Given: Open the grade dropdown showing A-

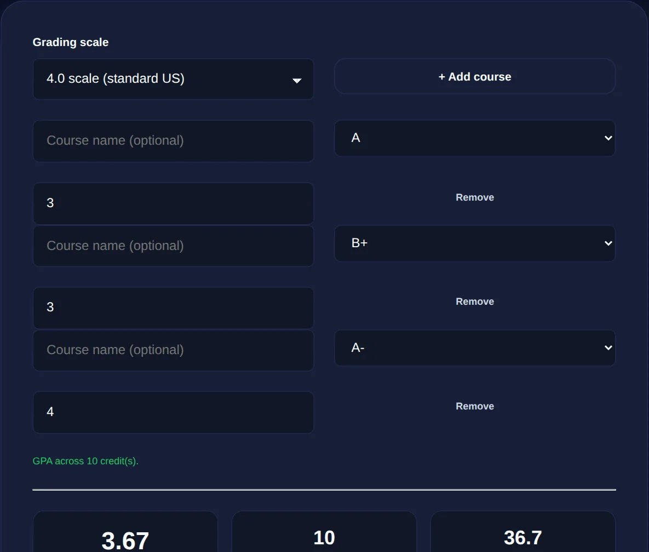Looking at the screenshot, I should coord(474,348).
